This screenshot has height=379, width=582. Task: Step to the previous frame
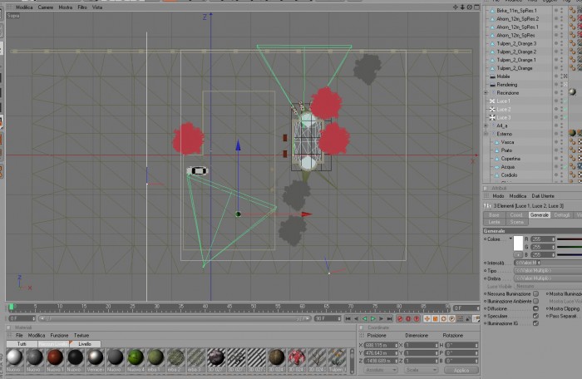(357, 318)
